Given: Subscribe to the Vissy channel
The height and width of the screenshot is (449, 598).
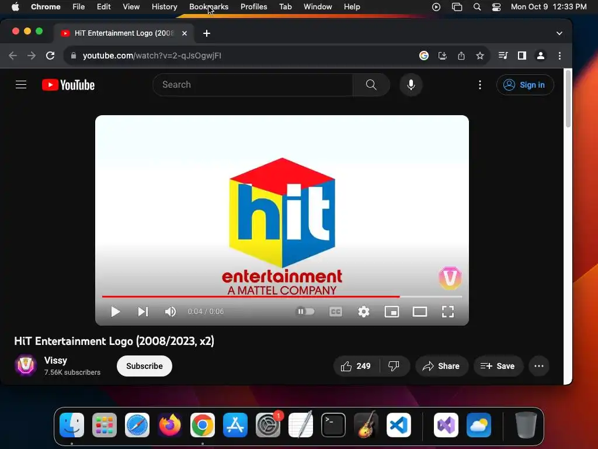Looking at the screenshot, I should click(144, 366).
